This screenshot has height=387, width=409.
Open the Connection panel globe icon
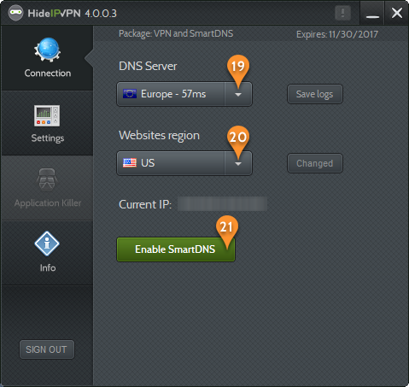[x=47, y=50]
